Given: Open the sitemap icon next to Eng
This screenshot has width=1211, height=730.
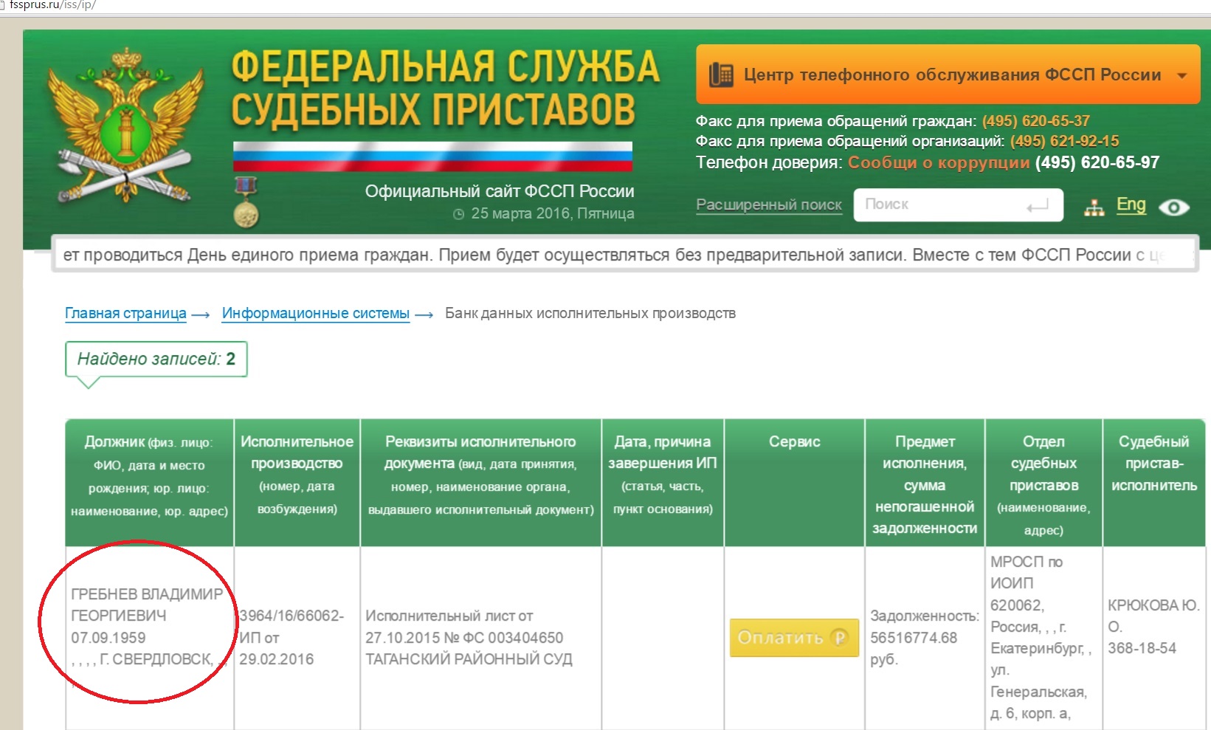Looking at the screenshot, I should [1094, 207].
